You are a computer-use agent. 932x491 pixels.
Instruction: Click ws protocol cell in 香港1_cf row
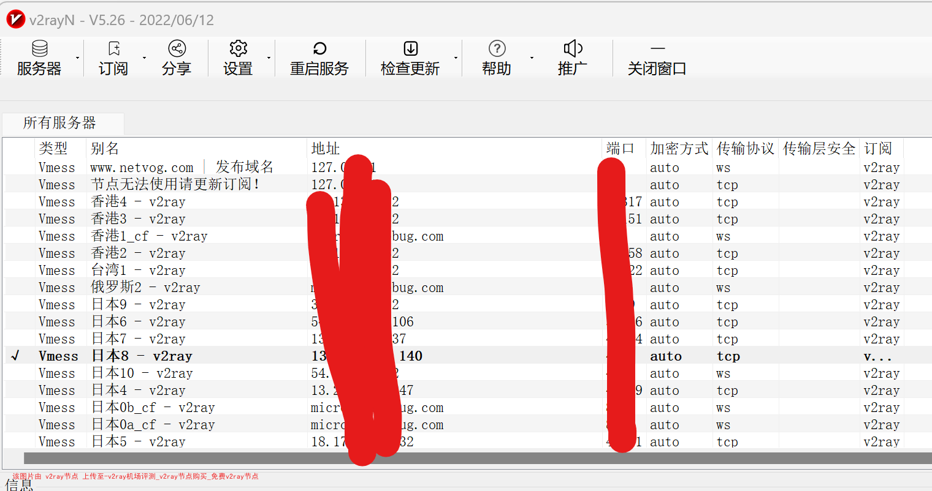pyautogui.click(x=724, y=236)
